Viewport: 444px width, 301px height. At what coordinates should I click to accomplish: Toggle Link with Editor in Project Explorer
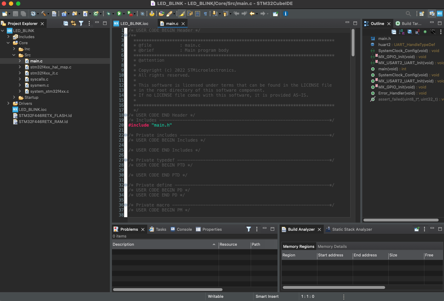tap(73, 23)
